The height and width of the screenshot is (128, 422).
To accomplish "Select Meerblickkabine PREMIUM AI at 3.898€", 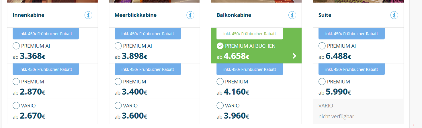I will pyautogui.click(x=118, y=46).
